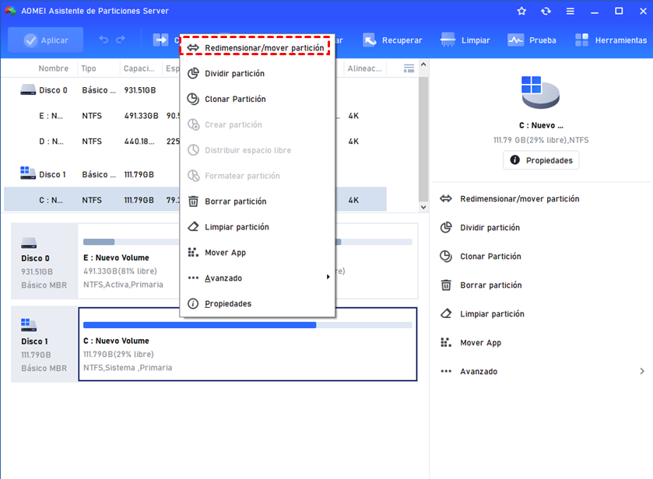Image resolution: width=653 pixels, height=479 pixels.
Task: Select Clonar Partición in context menu
Action: pyautogui.click(x=258, y=99)
